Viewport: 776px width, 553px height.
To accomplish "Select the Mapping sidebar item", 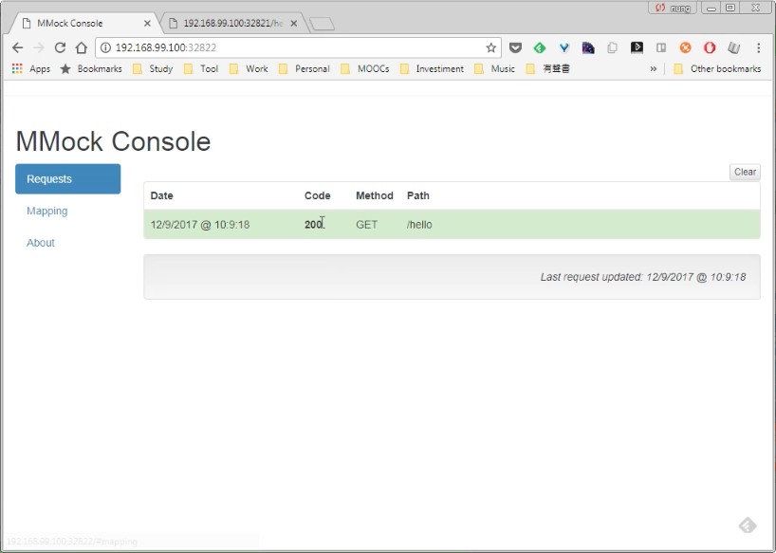I will (x=47, y=211).
